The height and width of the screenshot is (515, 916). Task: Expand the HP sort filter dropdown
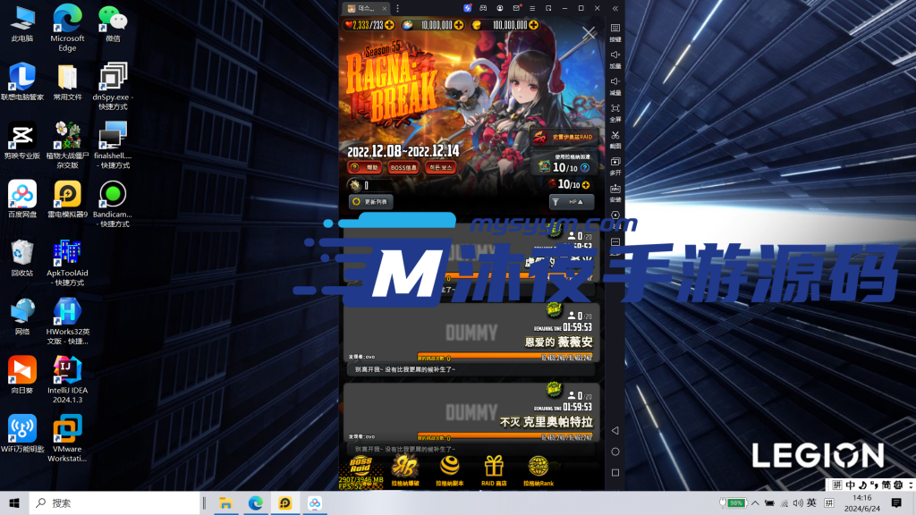pos(571,202)
